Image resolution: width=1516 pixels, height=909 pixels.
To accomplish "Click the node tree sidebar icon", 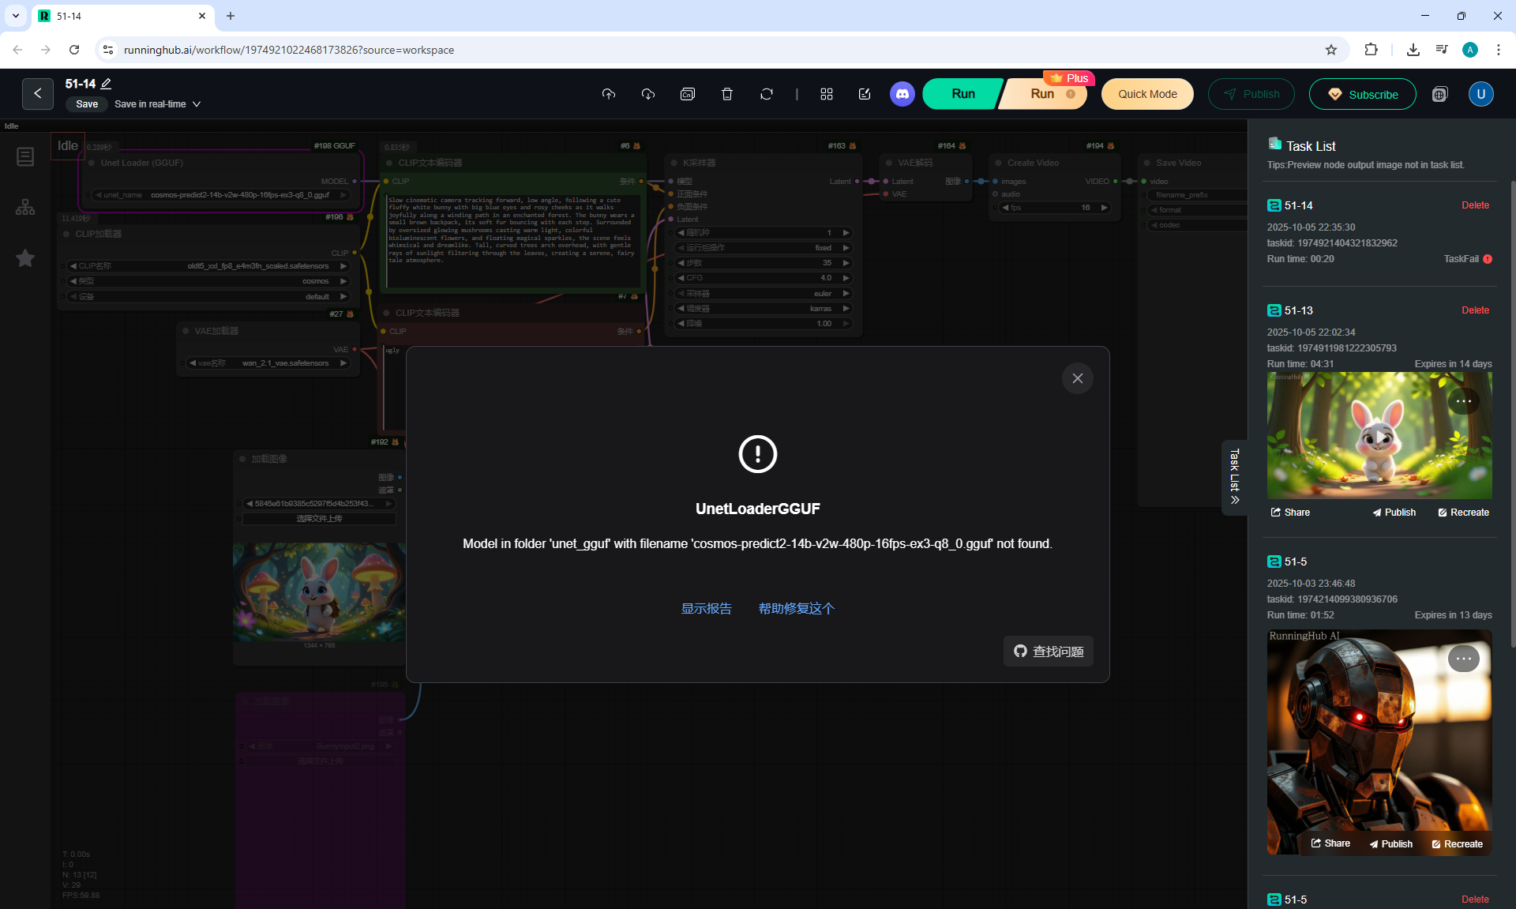I will click(25, 207).
